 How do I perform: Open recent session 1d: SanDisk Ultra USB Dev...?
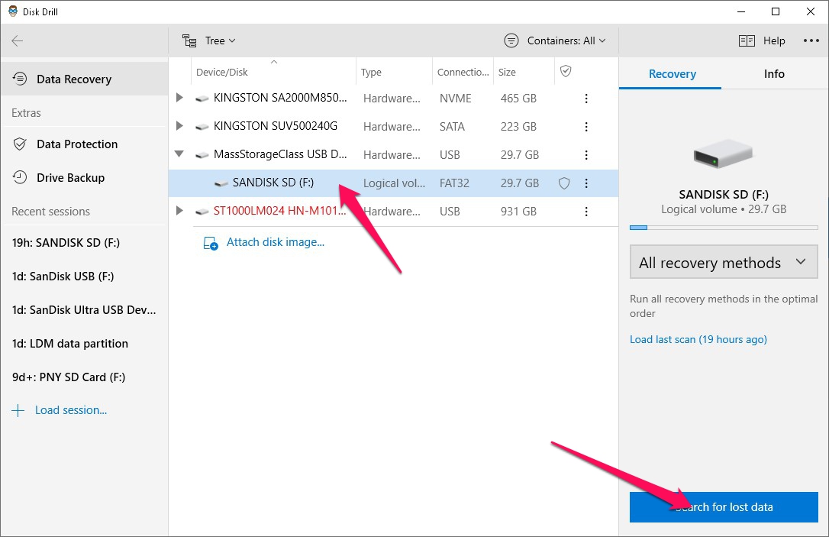(x=83, y=310)
